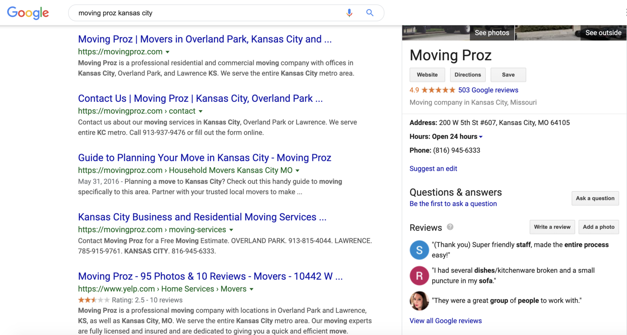
Task: Click View all Google reviews link
Action: 446,321
